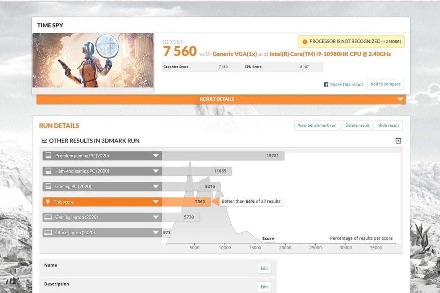
Task: Click the RUN DETAILS heading
Action: 59,126
